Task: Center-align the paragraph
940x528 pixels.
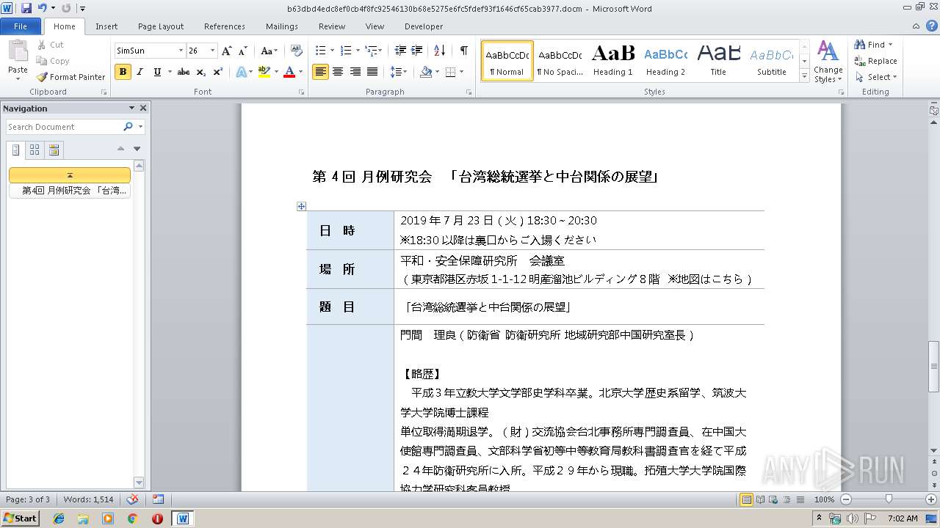Action: point(338,72)
